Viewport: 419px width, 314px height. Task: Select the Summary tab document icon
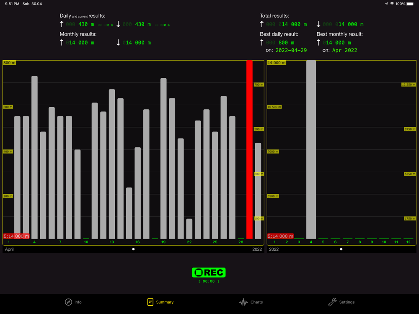coord(150,302)
